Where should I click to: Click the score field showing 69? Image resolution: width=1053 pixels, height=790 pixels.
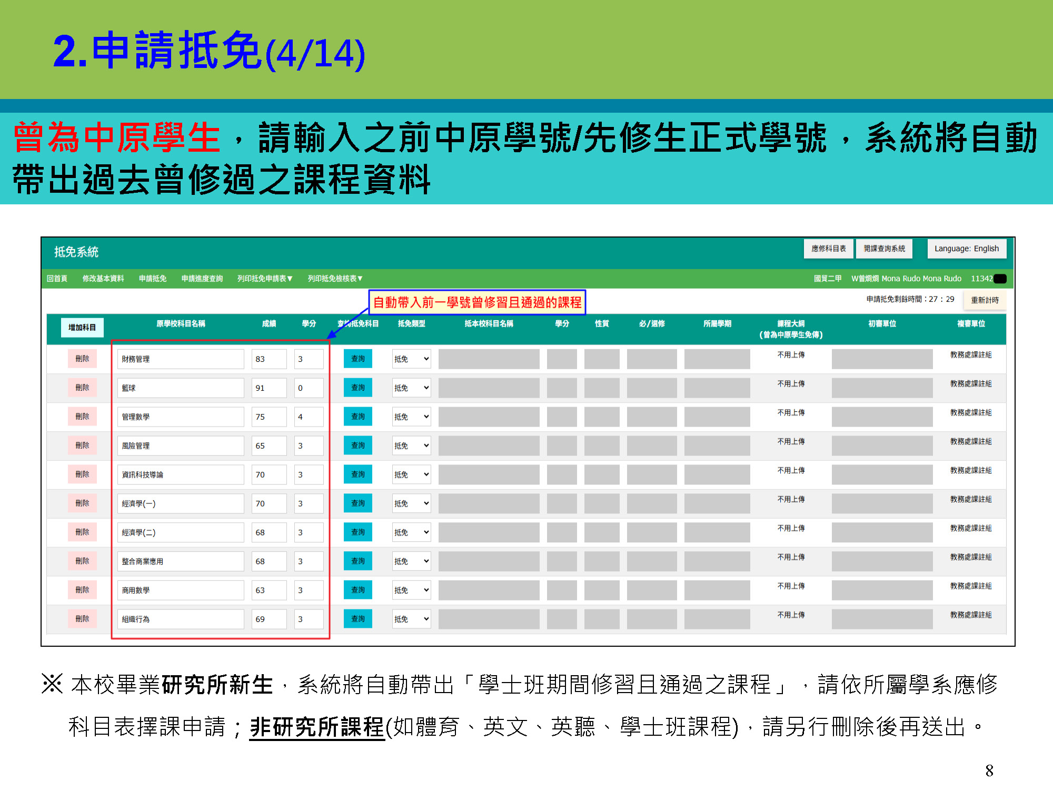click(269, 619)
